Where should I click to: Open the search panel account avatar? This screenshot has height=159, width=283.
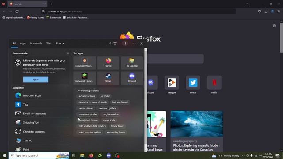tap(125, 43)
